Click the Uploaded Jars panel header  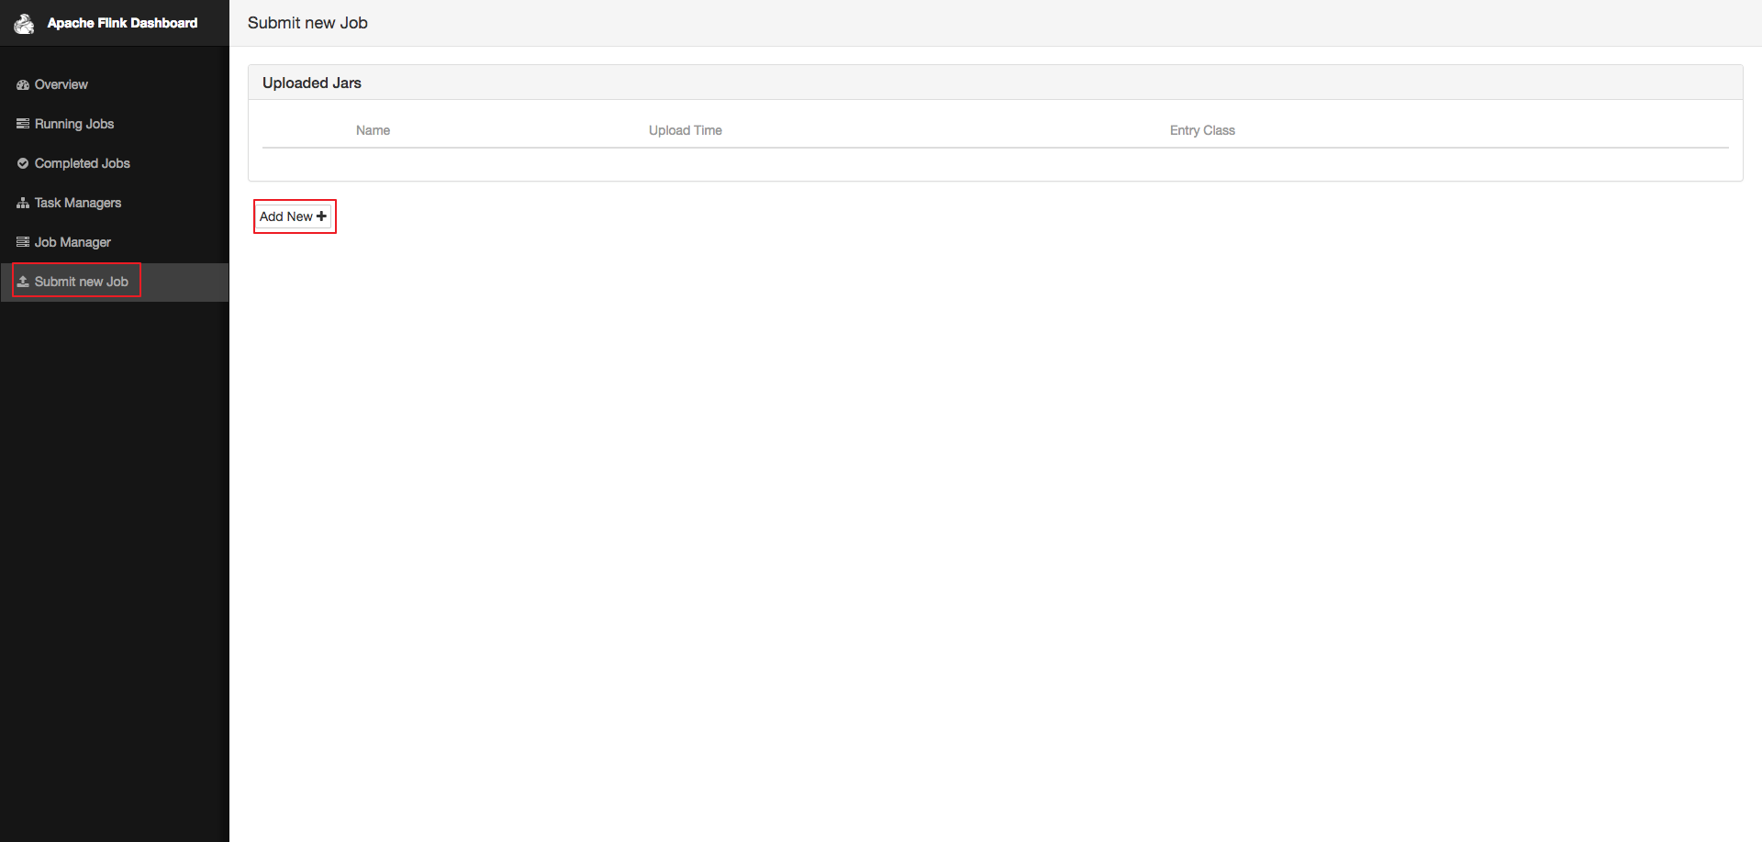coord(312,83)
